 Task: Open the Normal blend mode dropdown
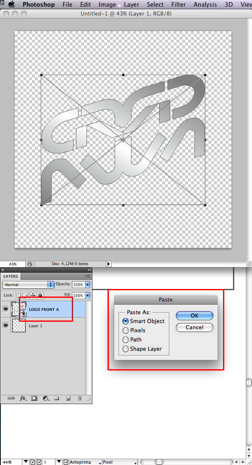pos(28,284)
